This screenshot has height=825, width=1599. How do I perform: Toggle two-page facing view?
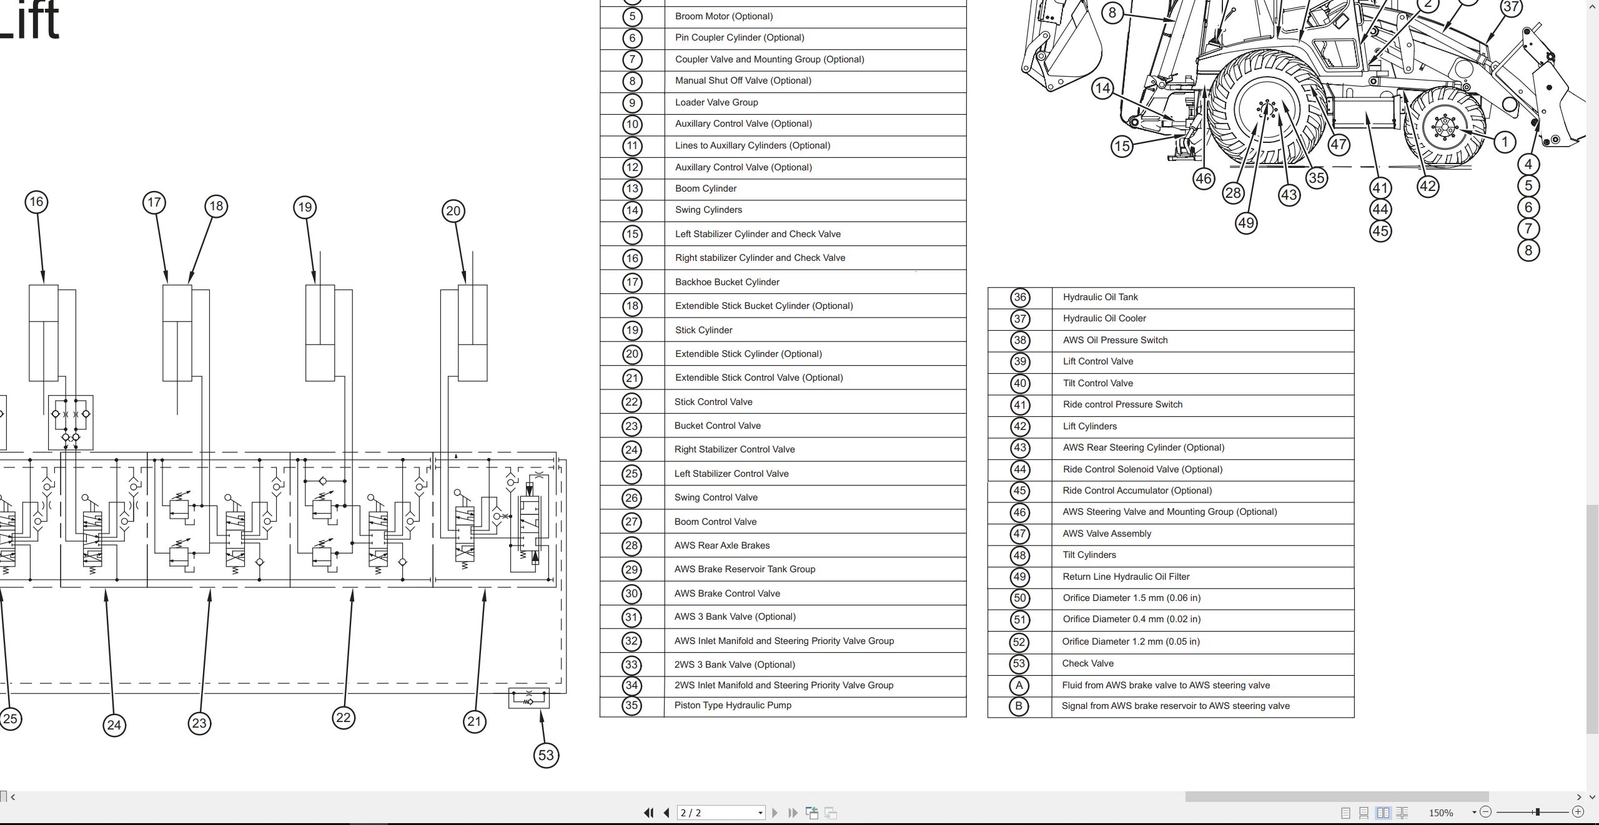(x=1383, y=813)
